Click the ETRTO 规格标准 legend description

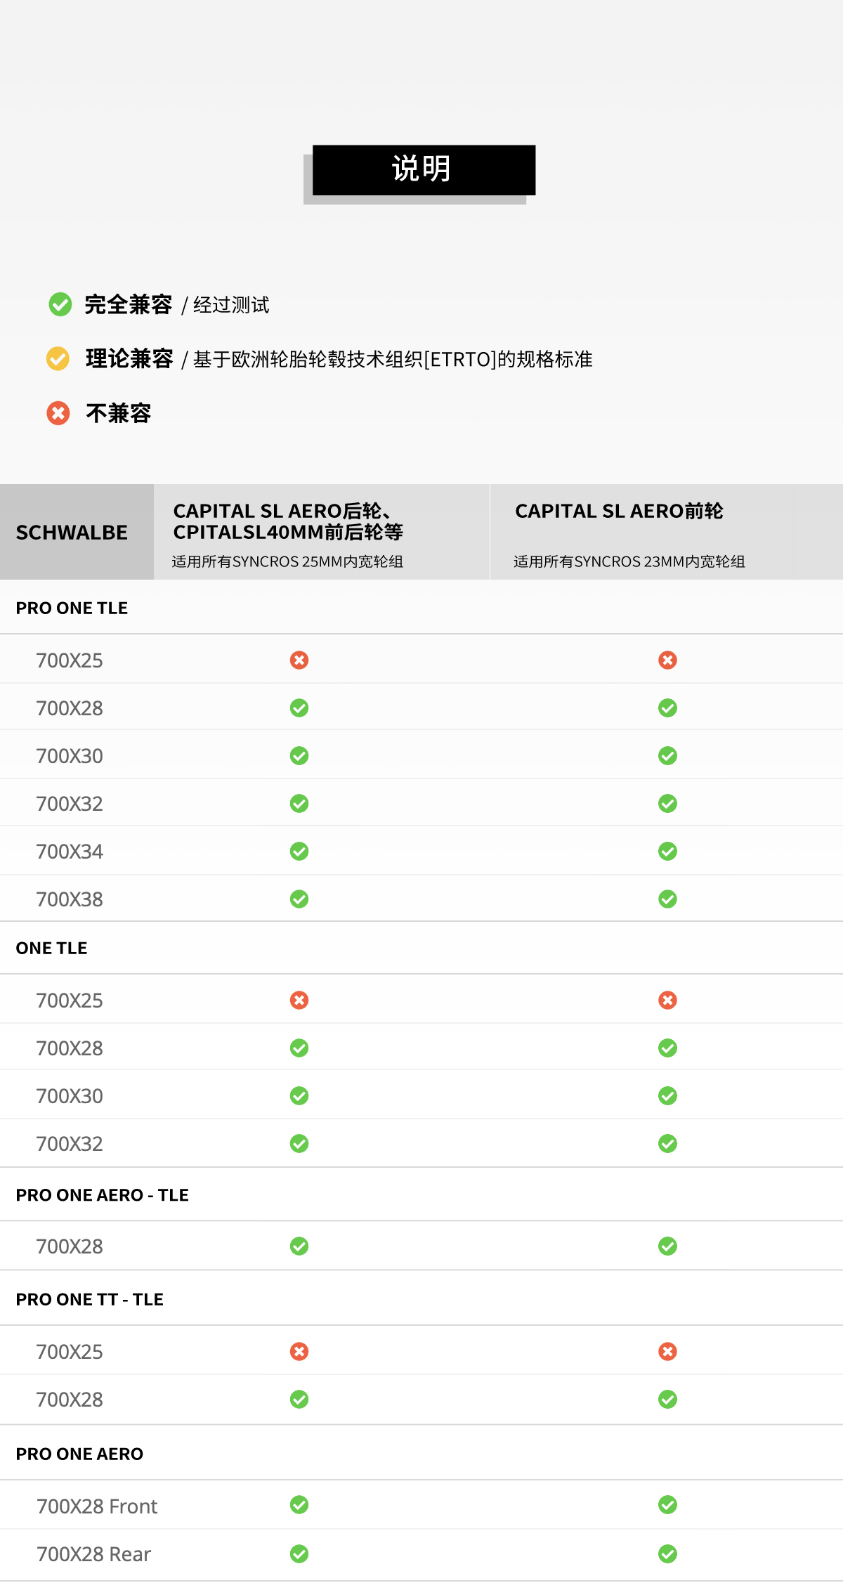pyautogui.click(x=393, y=359)
